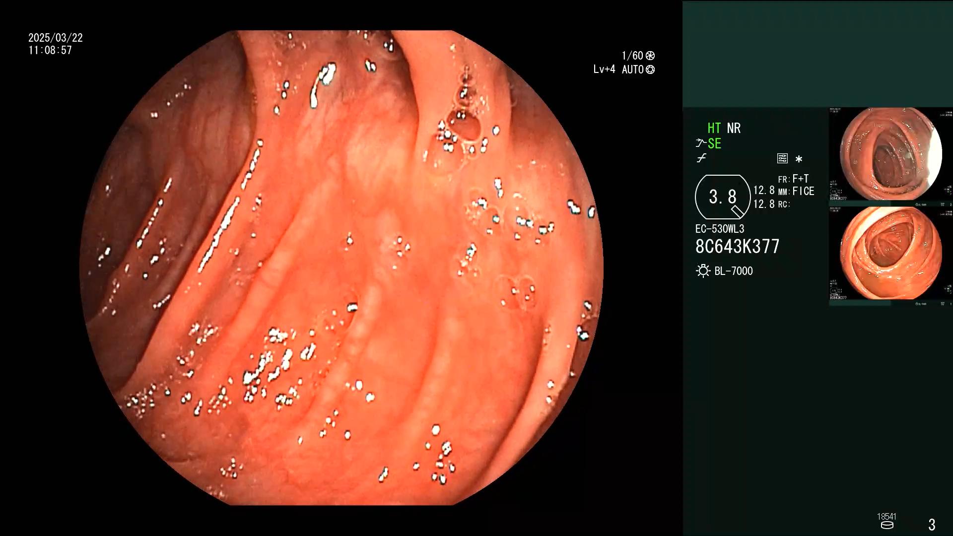Screen dimensions: 953x536
Task: Click the scope model EC-530WL3
Action: tap(720, 229)
